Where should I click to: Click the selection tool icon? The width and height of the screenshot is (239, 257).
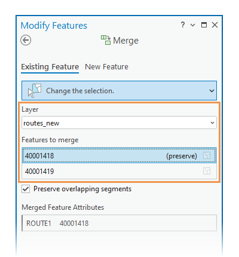pos(35,90)
